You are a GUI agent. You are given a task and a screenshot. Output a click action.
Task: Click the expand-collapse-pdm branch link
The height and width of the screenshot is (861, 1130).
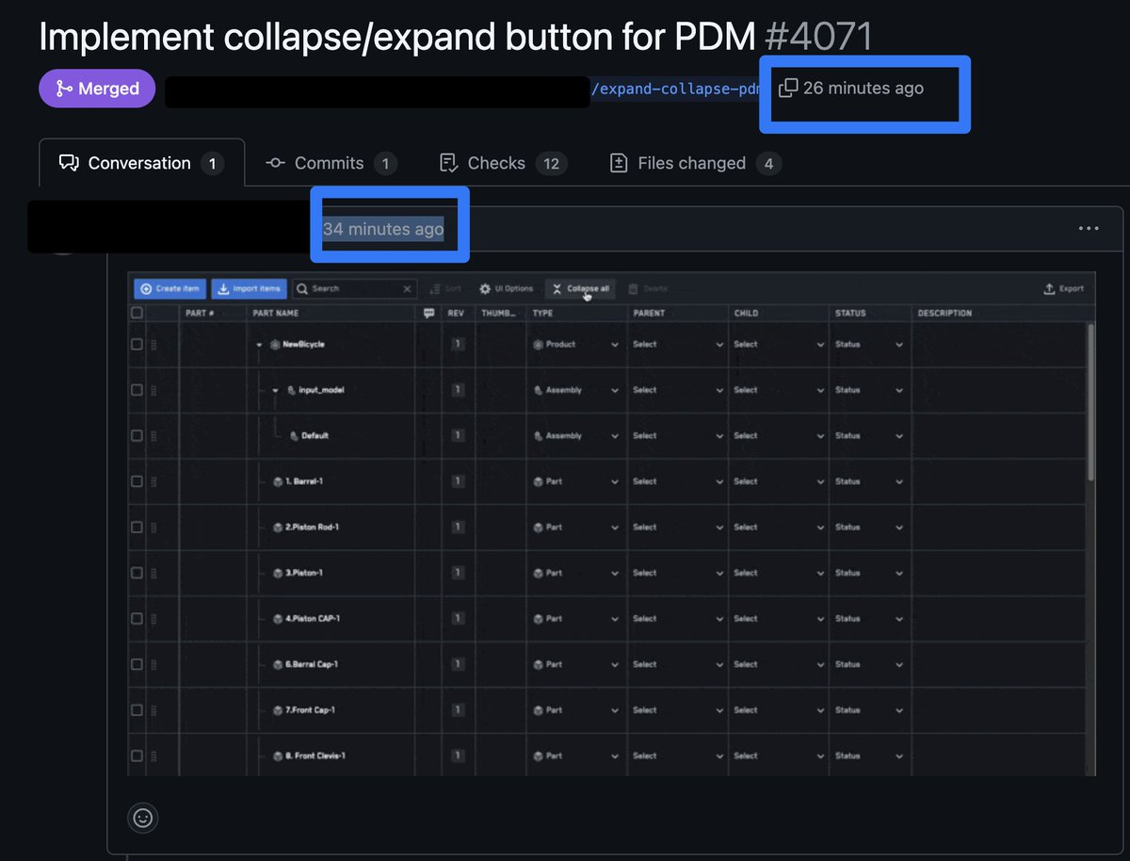pos(674,89)
